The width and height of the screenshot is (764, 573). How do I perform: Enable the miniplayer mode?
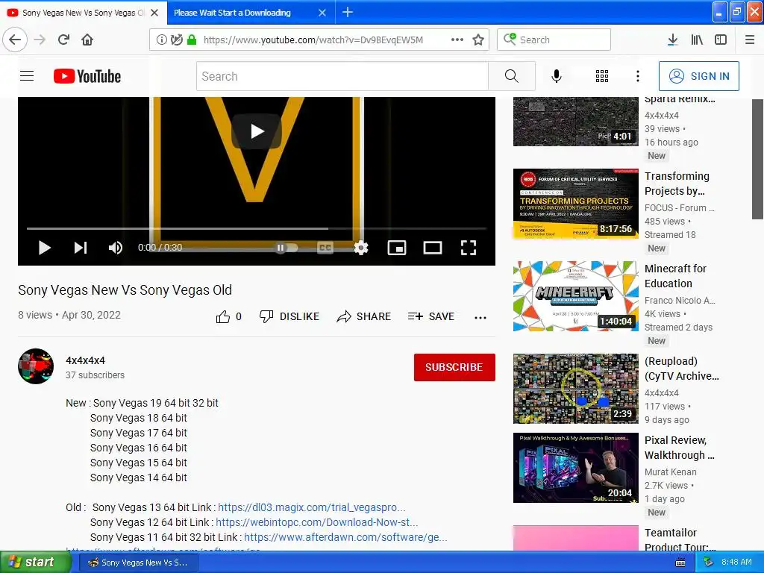(397, 248)
